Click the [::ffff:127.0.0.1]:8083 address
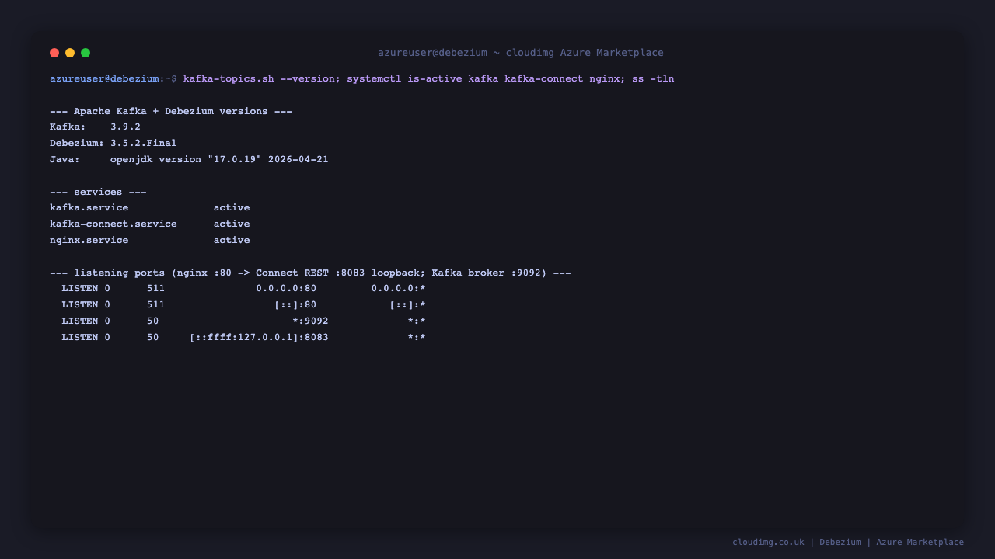 coord(259,337)
